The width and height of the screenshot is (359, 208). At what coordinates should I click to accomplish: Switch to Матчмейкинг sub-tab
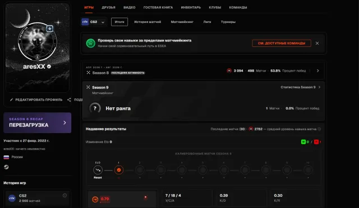(x=182, y=22)
